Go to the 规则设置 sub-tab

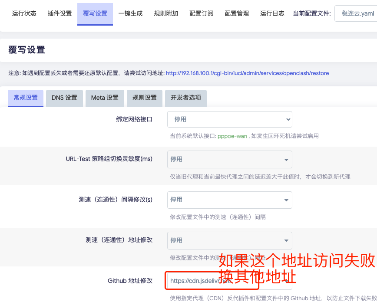click(145, 98)
